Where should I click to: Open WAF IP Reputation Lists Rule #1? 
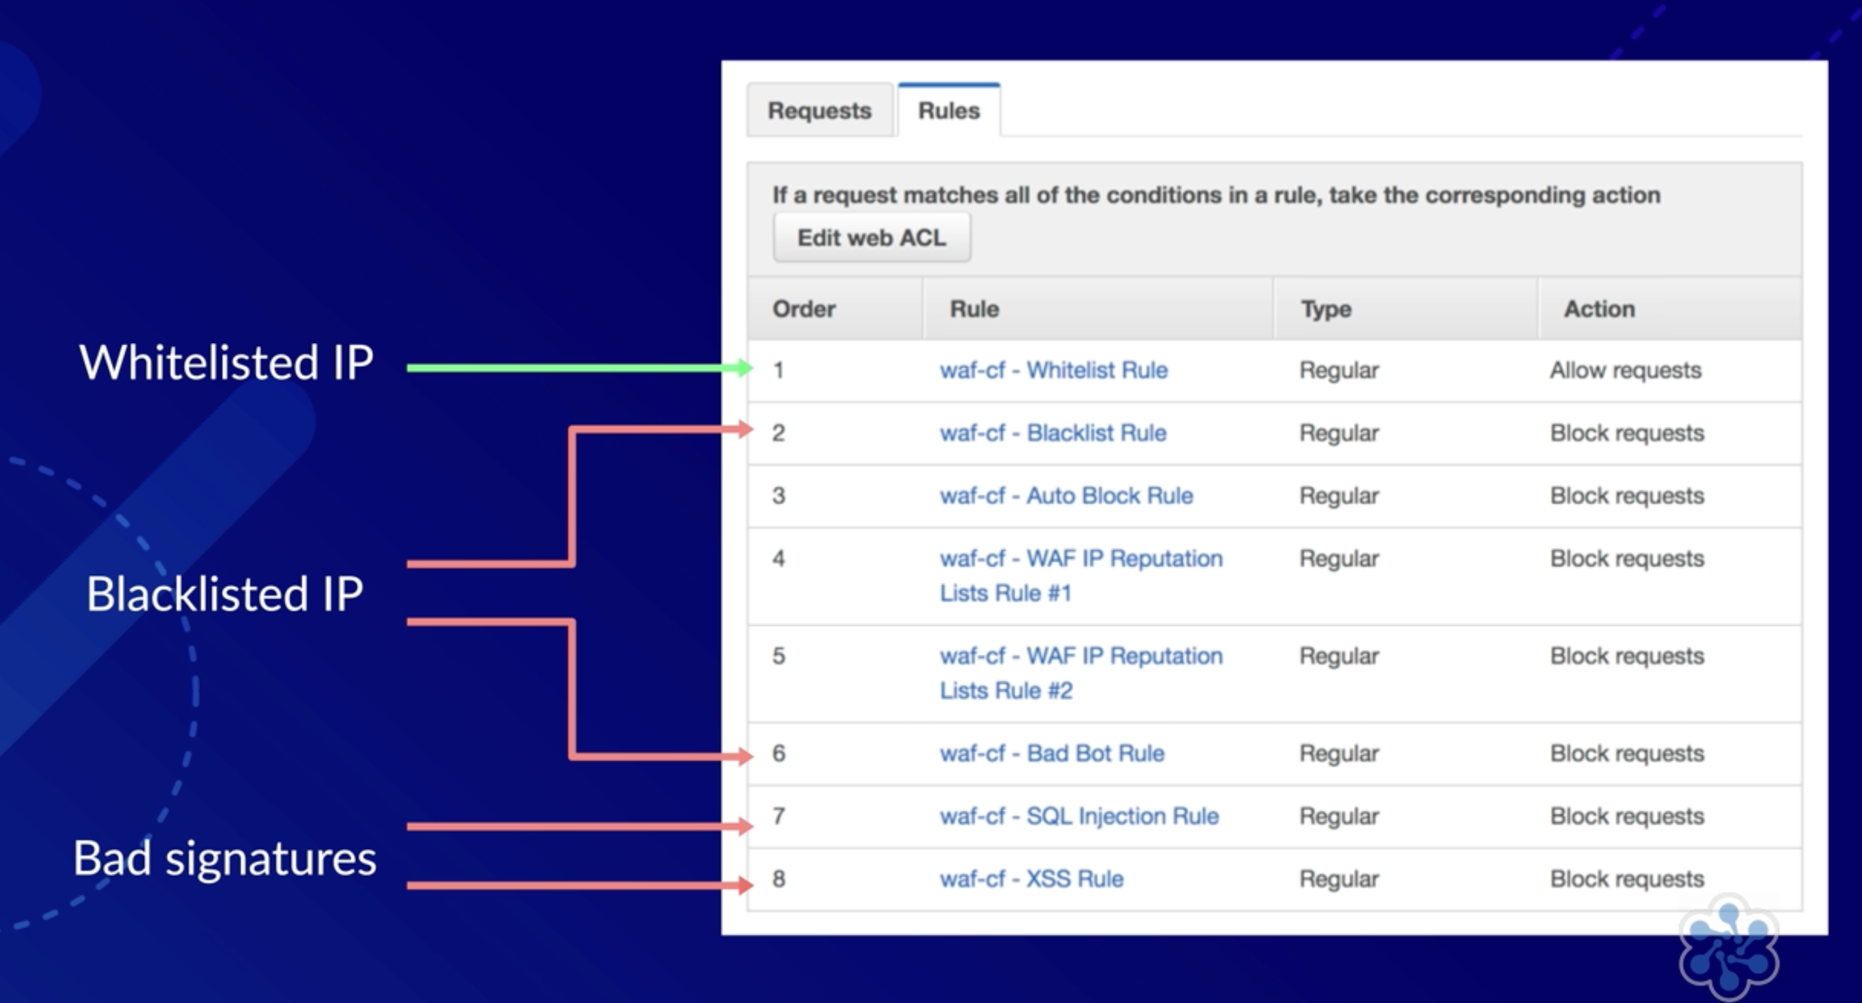coord(1081,575)
